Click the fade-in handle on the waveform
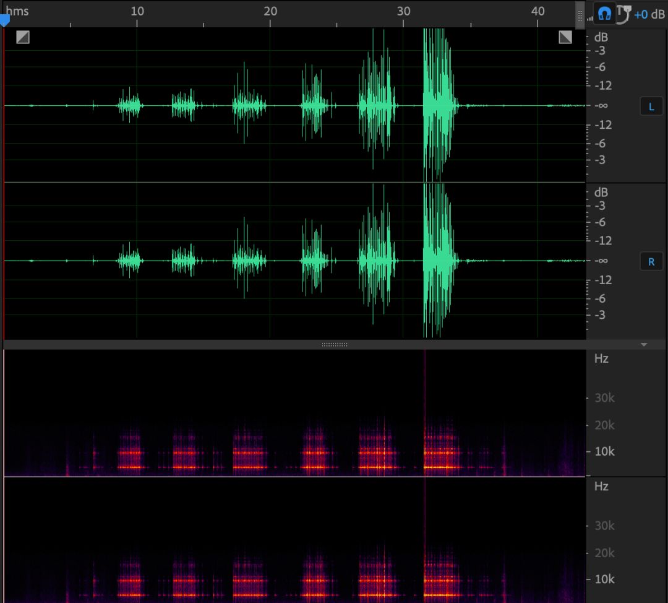 23,37
